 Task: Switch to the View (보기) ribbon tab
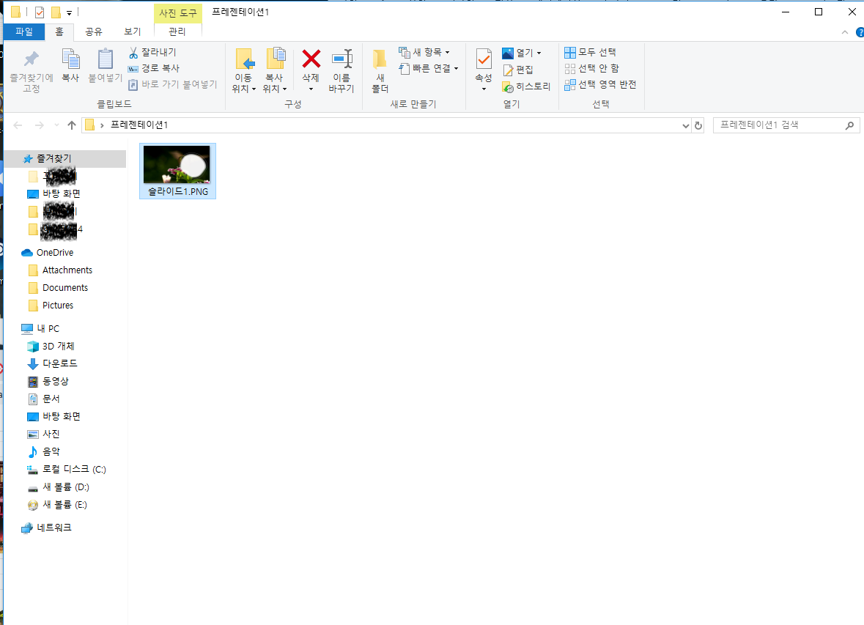(x=133, y=32)
